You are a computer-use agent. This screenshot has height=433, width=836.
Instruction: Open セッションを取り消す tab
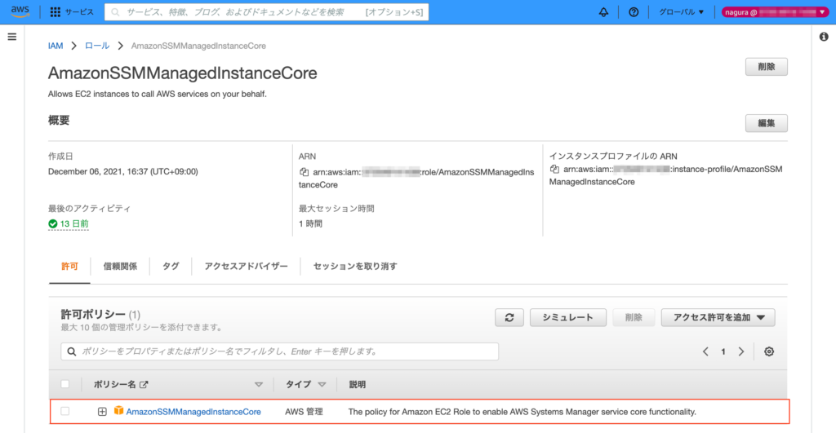[x=355, y=267]
